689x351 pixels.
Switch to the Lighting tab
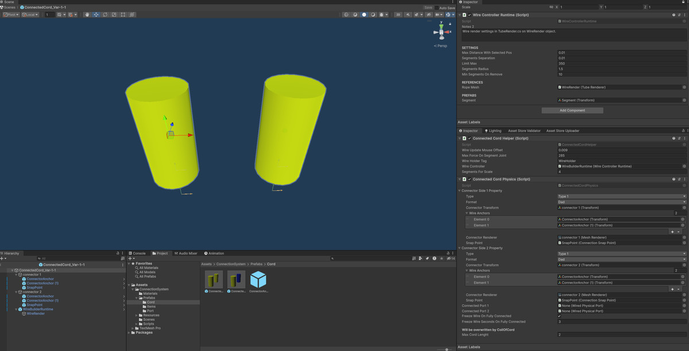493,131
